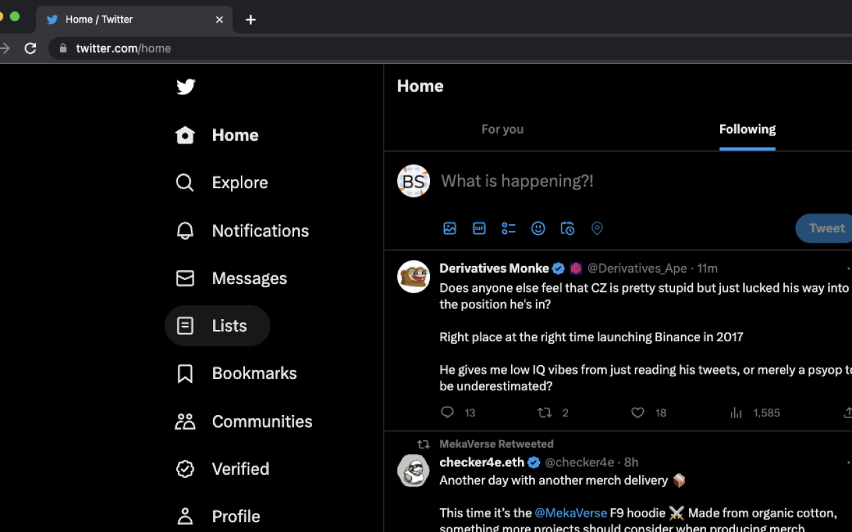The width and height of the screenshot is (852, 532).
Task: Click the Communities people icon
Action: (x=185, y=422)
